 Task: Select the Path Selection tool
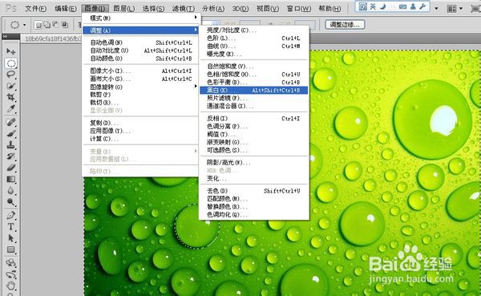[11, 238]
